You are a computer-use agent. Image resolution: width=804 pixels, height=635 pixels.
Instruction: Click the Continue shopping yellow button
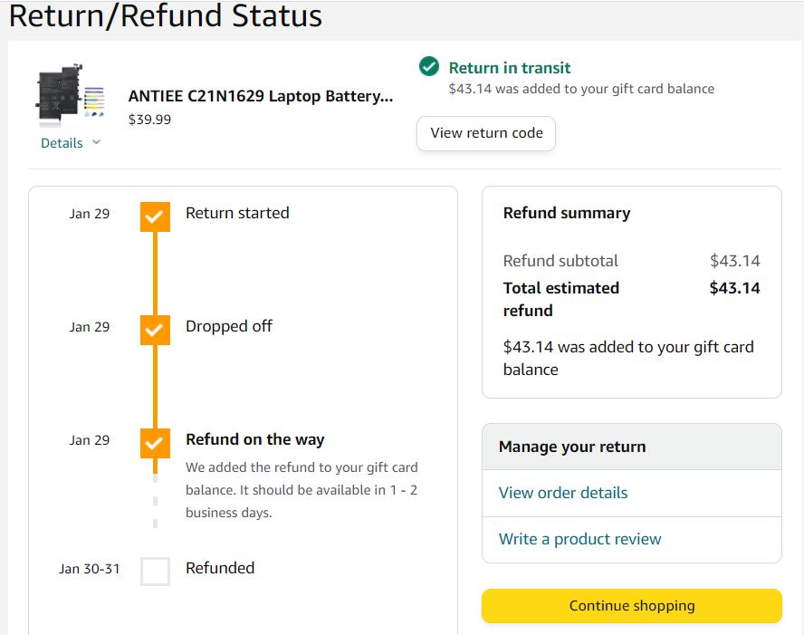tap(632, 606)
